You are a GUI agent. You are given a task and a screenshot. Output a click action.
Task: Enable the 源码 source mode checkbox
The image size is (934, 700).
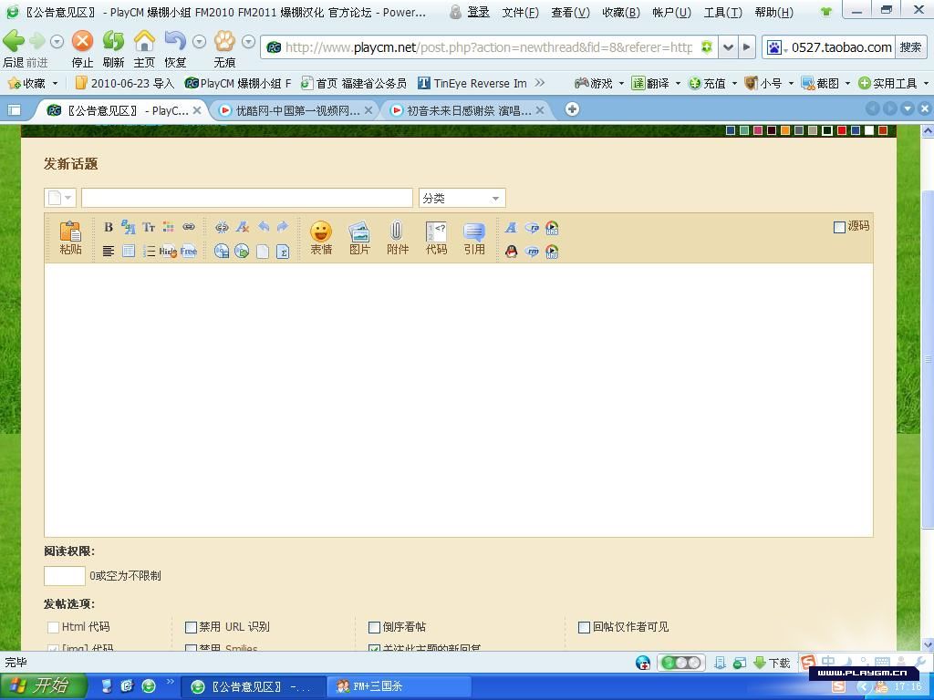[839, 227]
